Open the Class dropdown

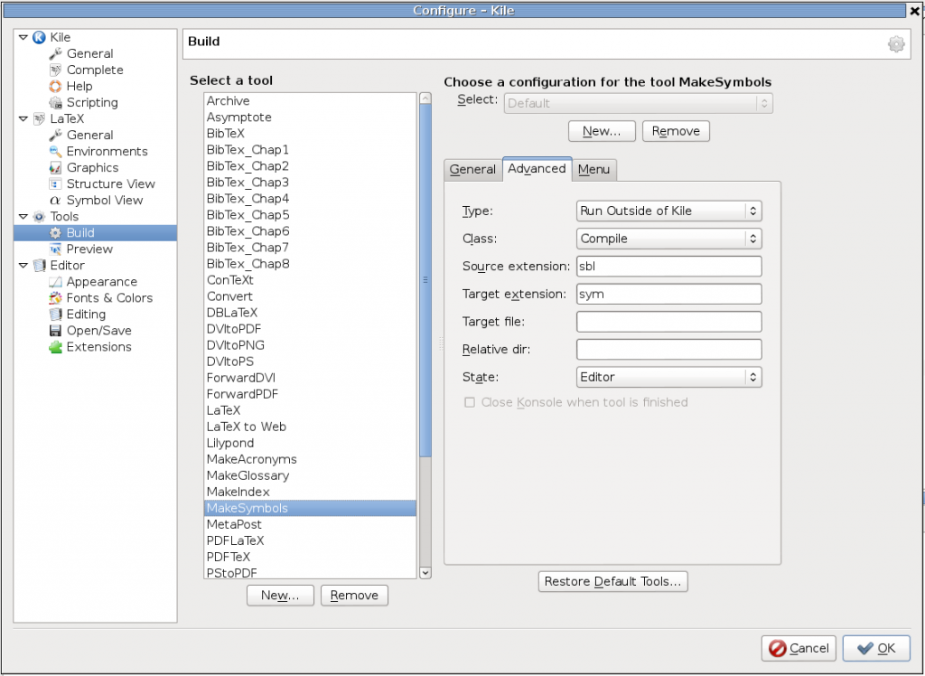point(669,239)
